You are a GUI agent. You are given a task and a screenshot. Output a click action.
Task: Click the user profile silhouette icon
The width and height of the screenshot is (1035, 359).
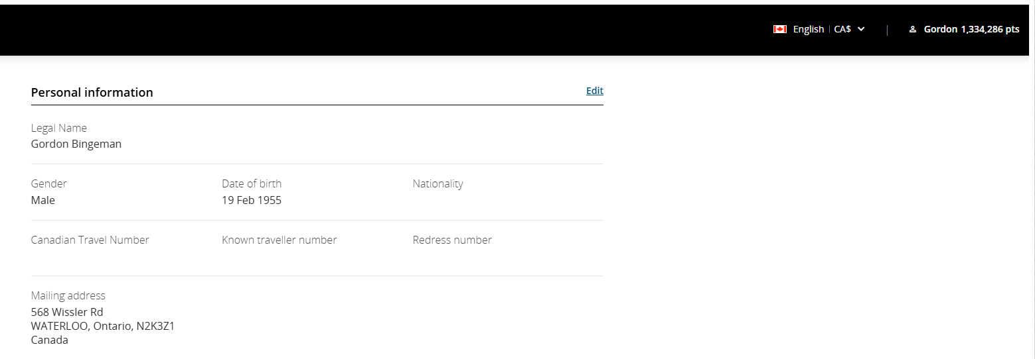pos(913,29)
